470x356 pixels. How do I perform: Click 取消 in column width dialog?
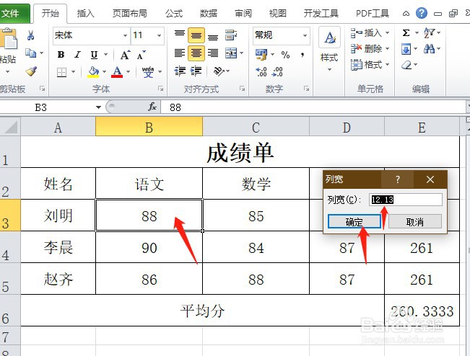(x=415, y=222)
